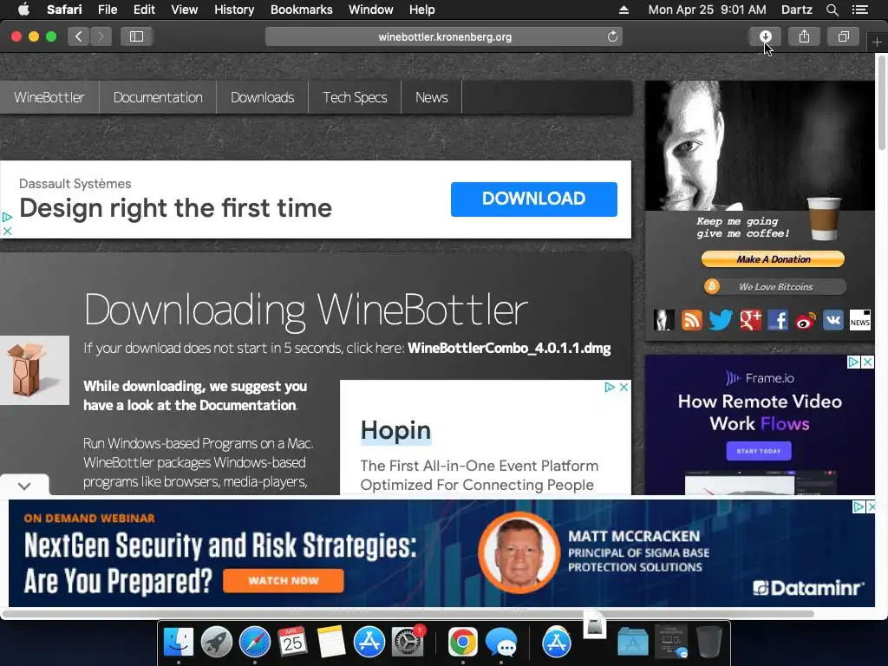Click the blue DOWNLOAD ad button
Screen dimensions: 888x666
tap(533, 199)
